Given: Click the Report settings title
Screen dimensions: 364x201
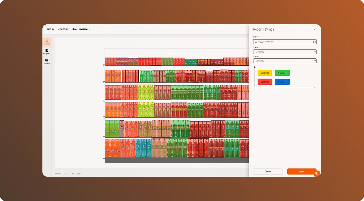Looking at the screenshot, I should 264,29.
